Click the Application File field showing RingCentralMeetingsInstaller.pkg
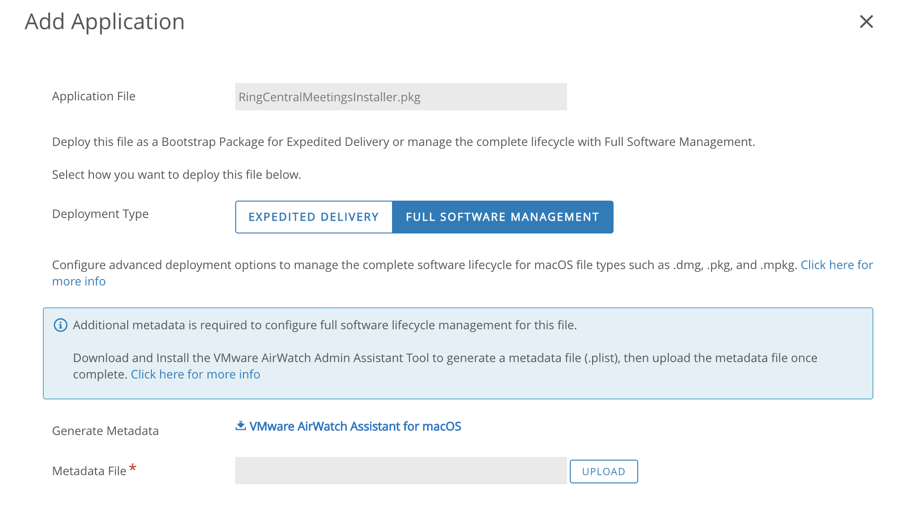Viewport: 898px width, 518px height. (401, 97)
